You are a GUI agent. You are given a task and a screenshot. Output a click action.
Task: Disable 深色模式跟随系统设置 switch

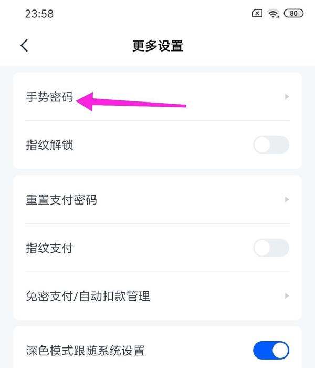tap(271, 350)
